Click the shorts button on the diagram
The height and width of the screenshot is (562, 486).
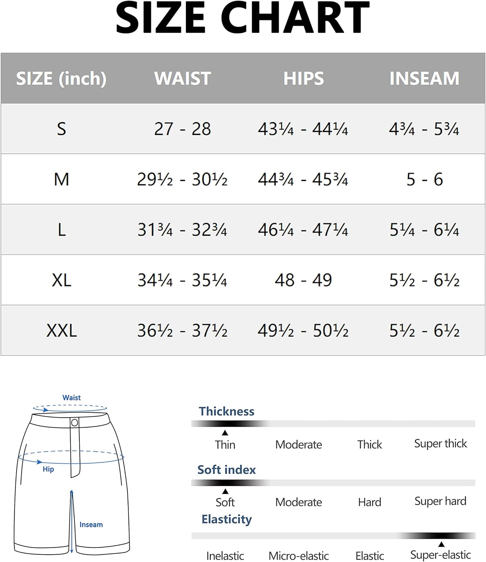75,423
